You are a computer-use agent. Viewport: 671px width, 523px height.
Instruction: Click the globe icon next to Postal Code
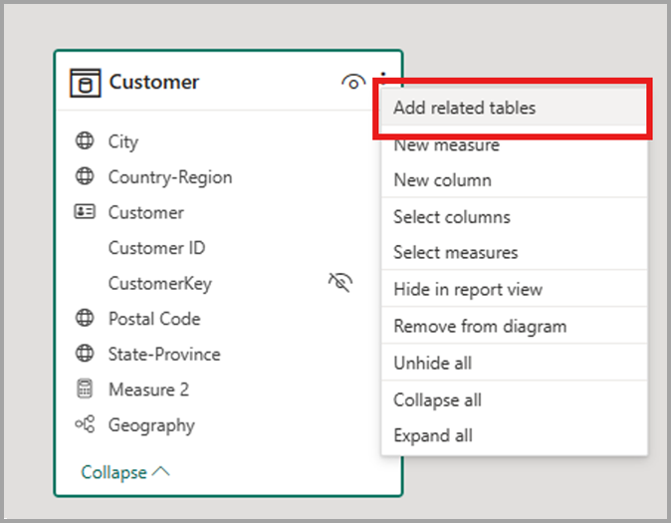pos(85,318)
